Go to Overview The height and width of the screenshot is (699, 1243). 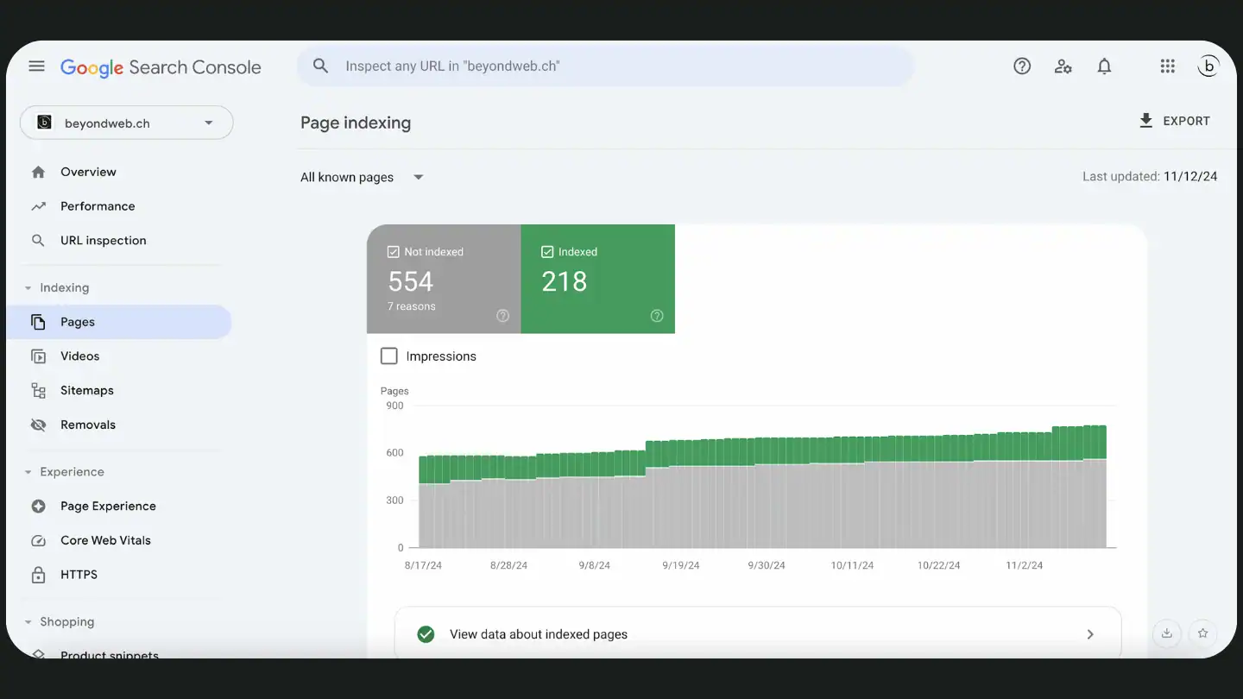pyautogui.click(x=88, y=172)
